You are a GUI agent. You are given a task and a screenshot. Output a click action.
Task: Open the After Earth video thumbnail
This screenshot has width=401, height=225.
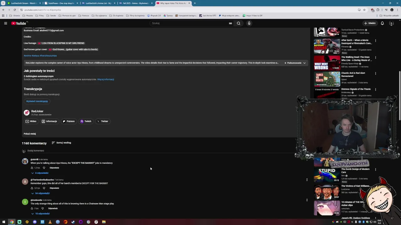point(327,46)
